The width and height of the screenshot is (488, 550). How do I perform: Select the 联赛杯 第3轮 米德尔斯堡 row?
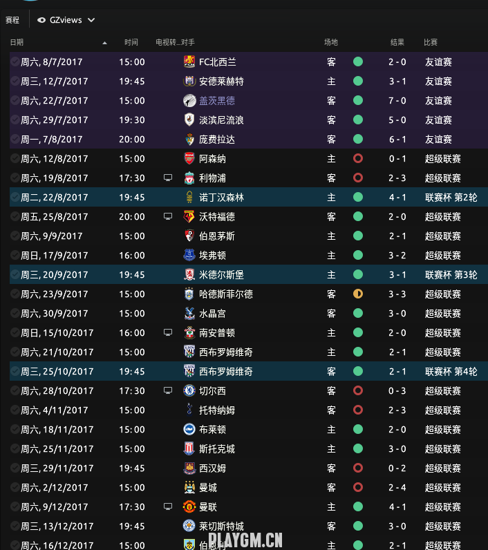pyautogui.click(x=249, y=274)
